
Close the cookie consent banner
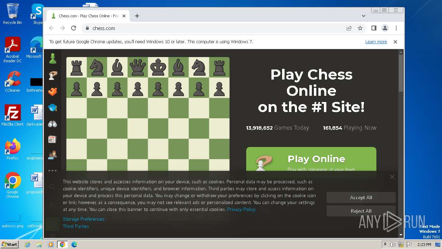pyautogui.click(x=392, y=177)
